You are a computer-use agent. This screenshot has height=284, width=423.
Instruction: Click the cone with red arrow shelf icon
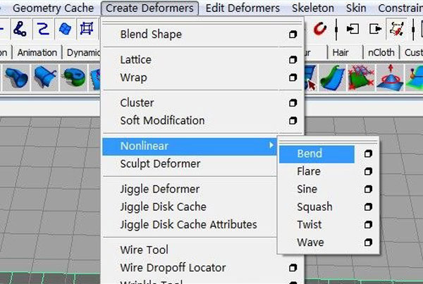coord(391,77)
